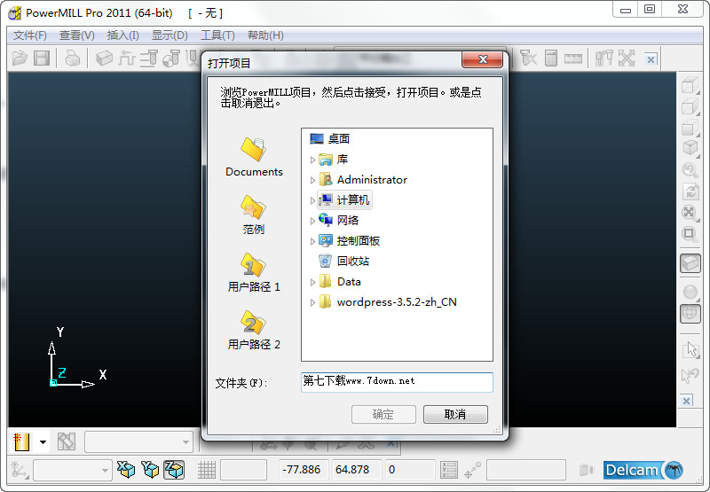Click the Save Project toolbar icon
Viewport: 710px width, 492px height.
(42, 59)
